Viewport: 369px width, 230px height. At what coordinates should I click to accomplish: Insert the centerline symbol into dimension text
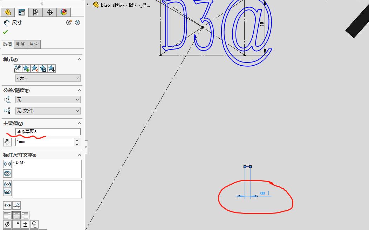point(34,224)
